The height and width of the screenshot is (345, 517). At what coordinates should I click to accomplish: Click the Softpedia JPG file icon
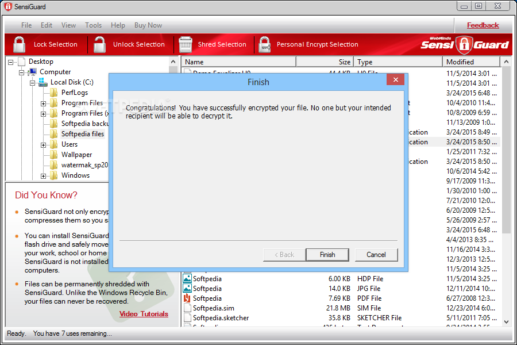click(x=187, y=288)
